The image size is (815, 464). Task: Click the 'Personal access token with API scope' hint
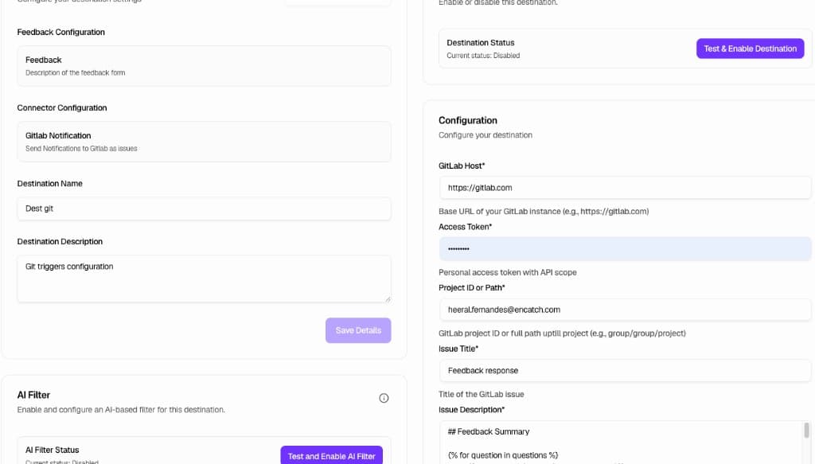(507, 272)
